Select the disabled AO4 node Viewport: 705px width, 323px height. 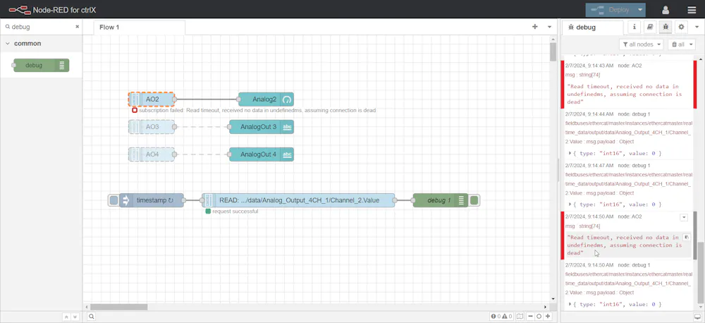click(x=152, y=154)
